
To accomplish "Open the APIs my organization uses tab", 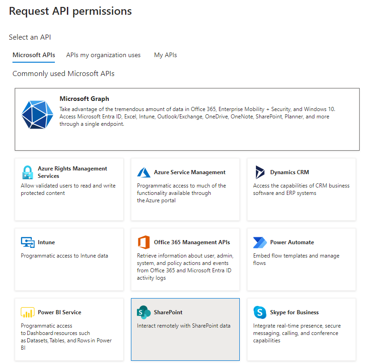I will point(103,55).
